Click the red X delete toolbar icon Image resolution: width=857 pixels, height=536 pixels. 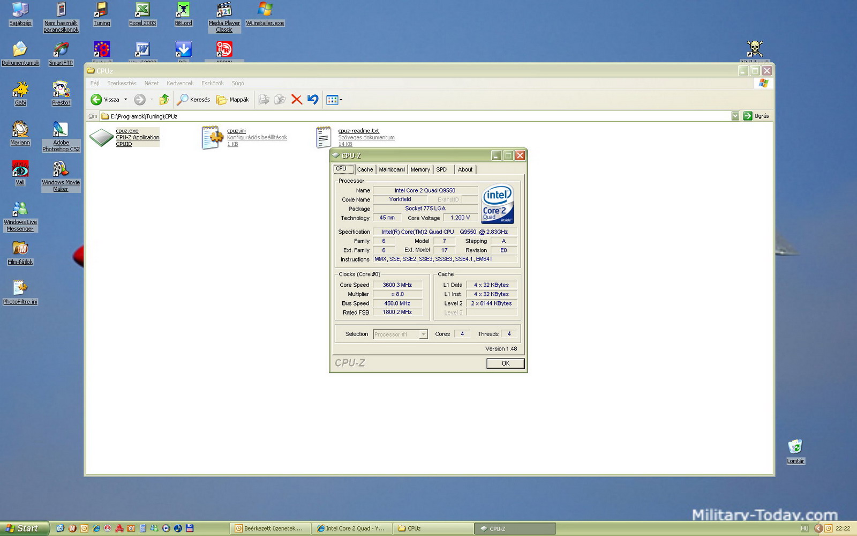pyautogui.click(x=296, y=100)
